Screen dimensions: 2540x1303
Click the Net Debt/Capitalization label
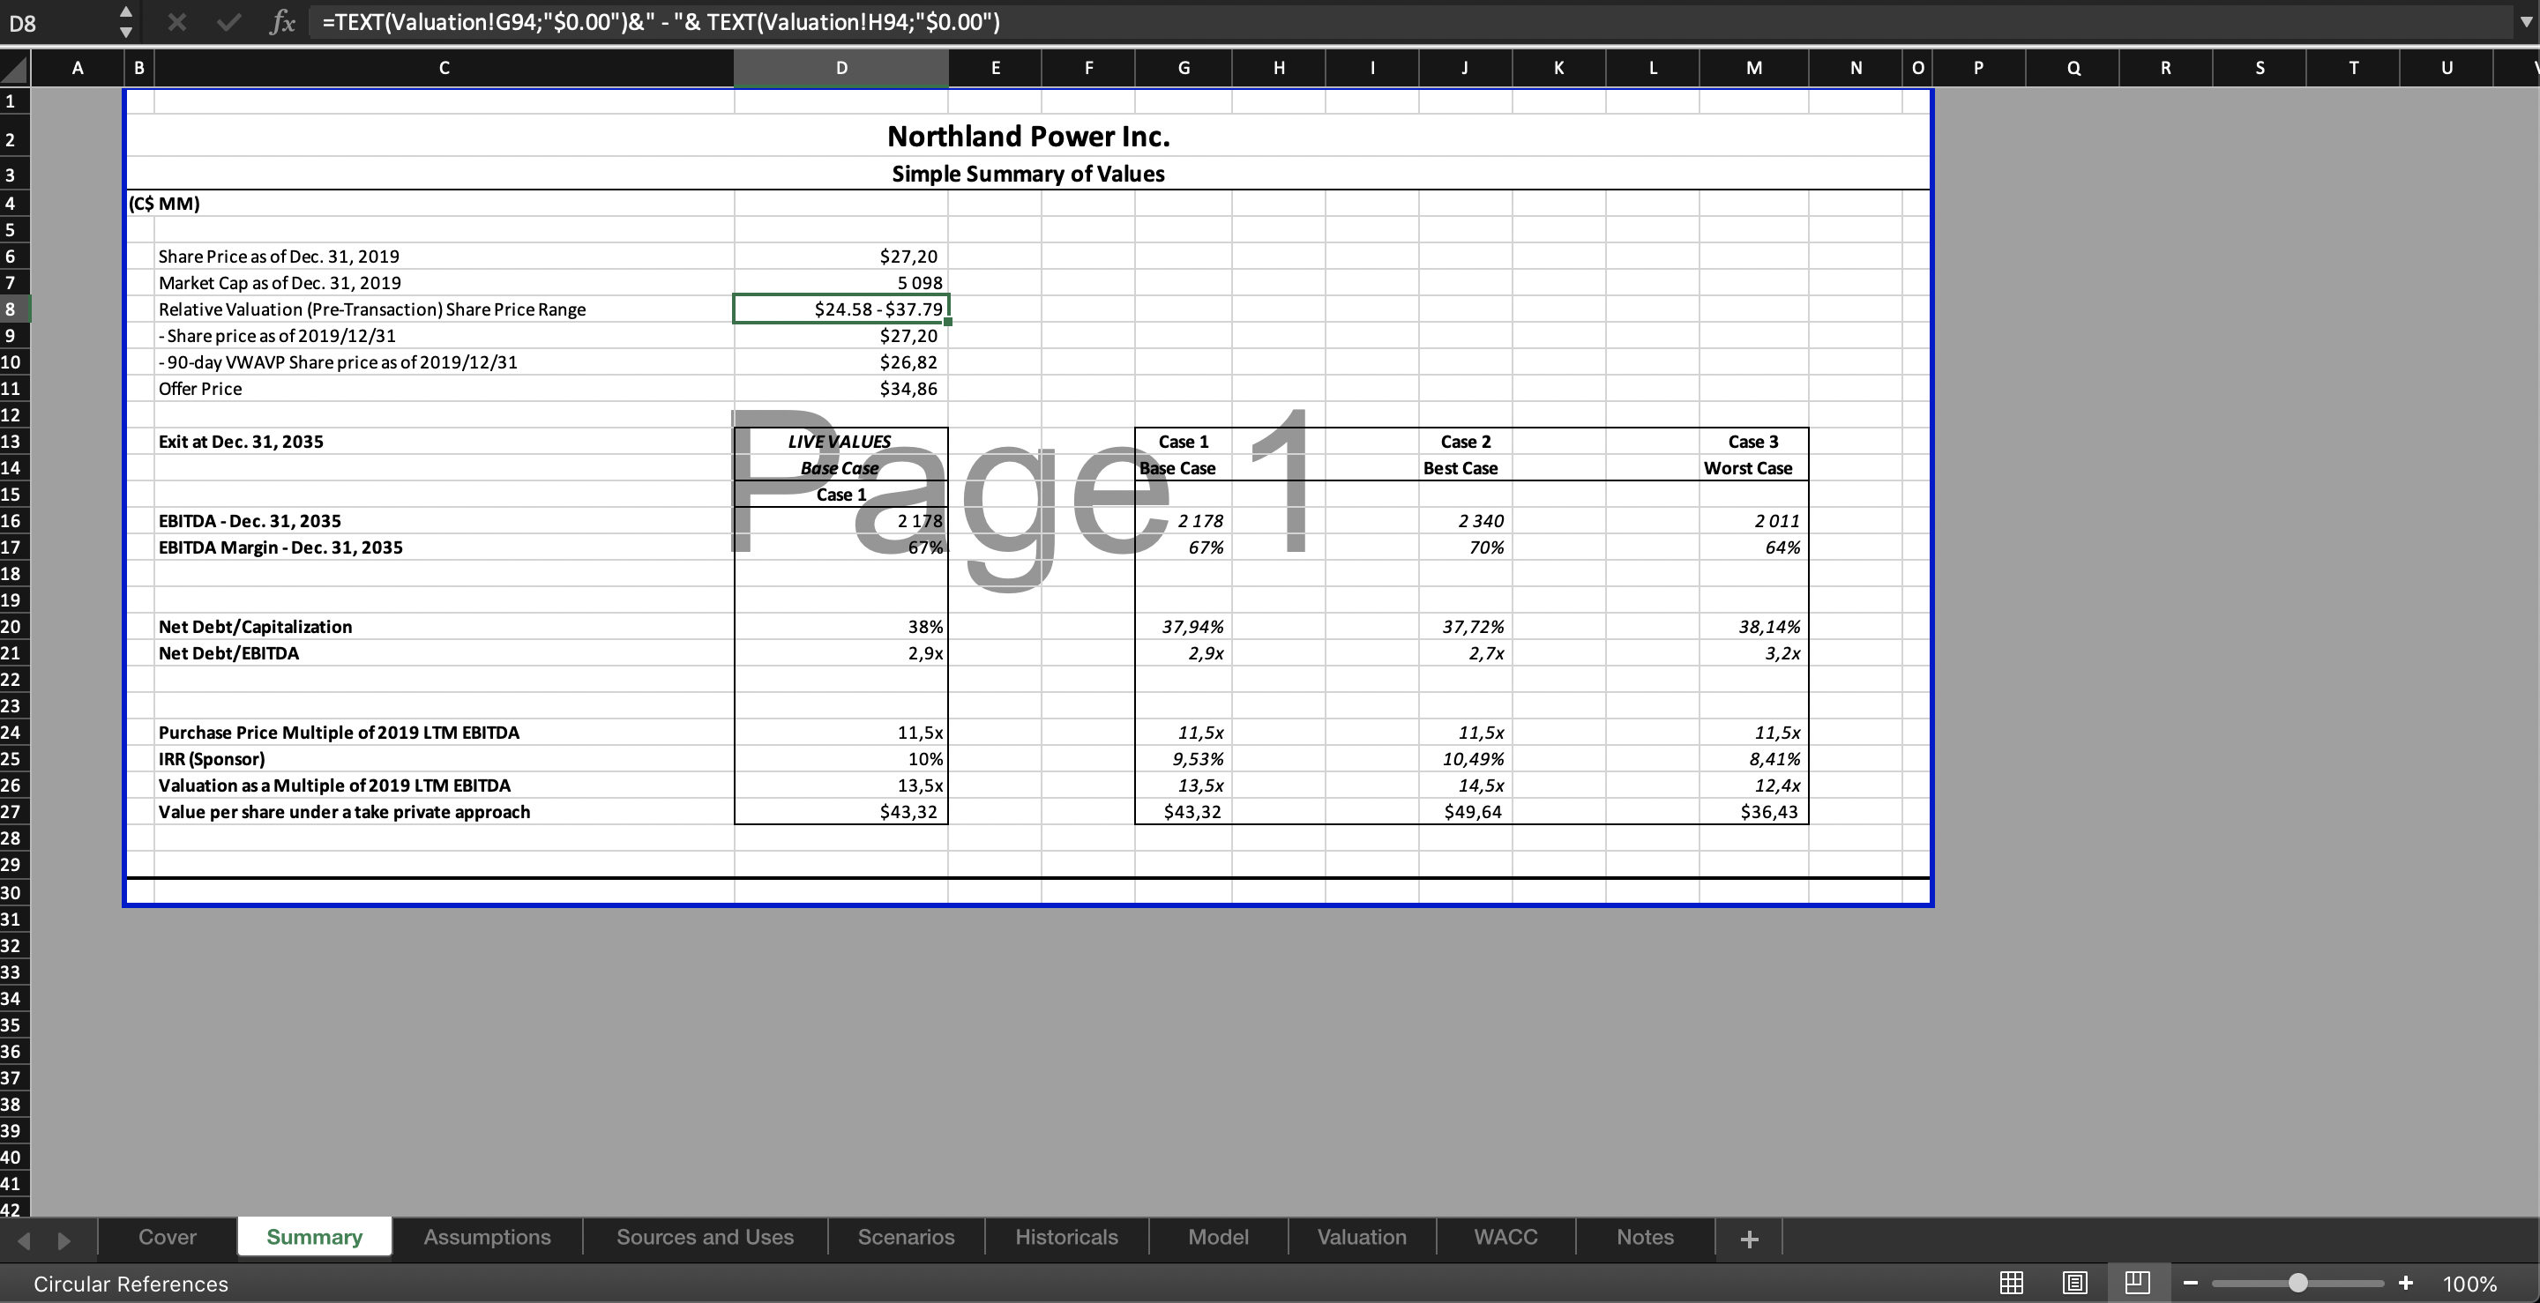click(256, 626)
